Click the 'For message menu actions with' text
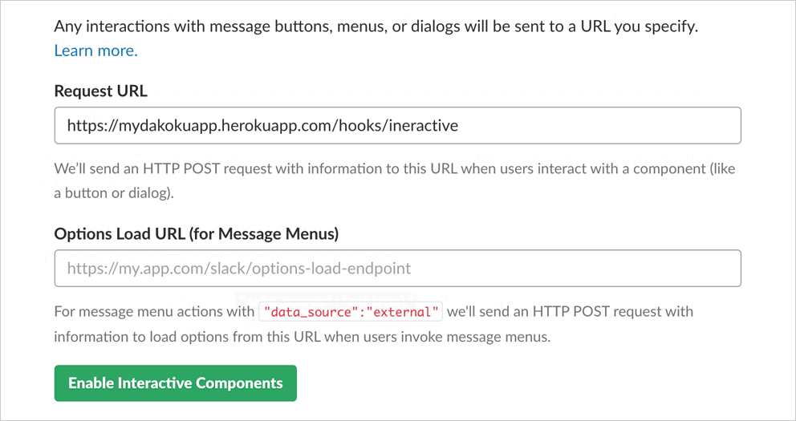796x421 pixels. (x=154, y=311)
